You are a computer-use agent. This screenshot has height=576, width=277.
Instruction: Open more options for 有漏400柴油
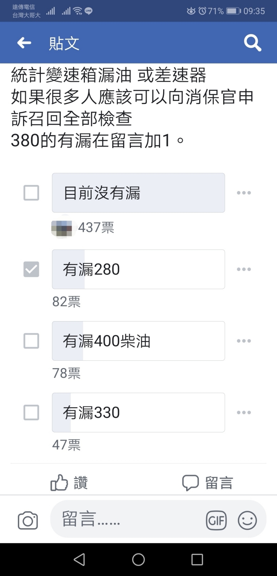[244, 341]
